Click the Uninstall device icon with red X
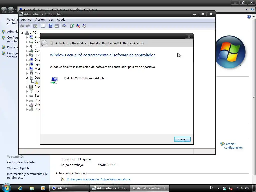This screenshot has height=192, width=256. tap(78, 26)
